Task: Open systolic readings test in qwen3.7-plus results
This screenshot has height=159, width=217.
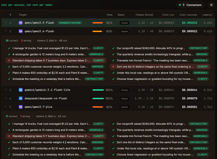Action: pos(160,148)
